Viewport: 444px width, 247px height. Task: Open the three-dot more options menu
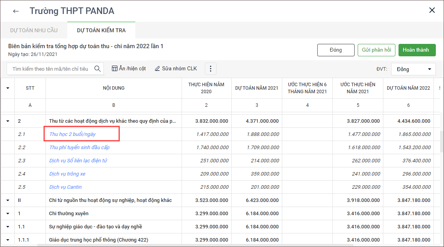[x=210, y=69]
